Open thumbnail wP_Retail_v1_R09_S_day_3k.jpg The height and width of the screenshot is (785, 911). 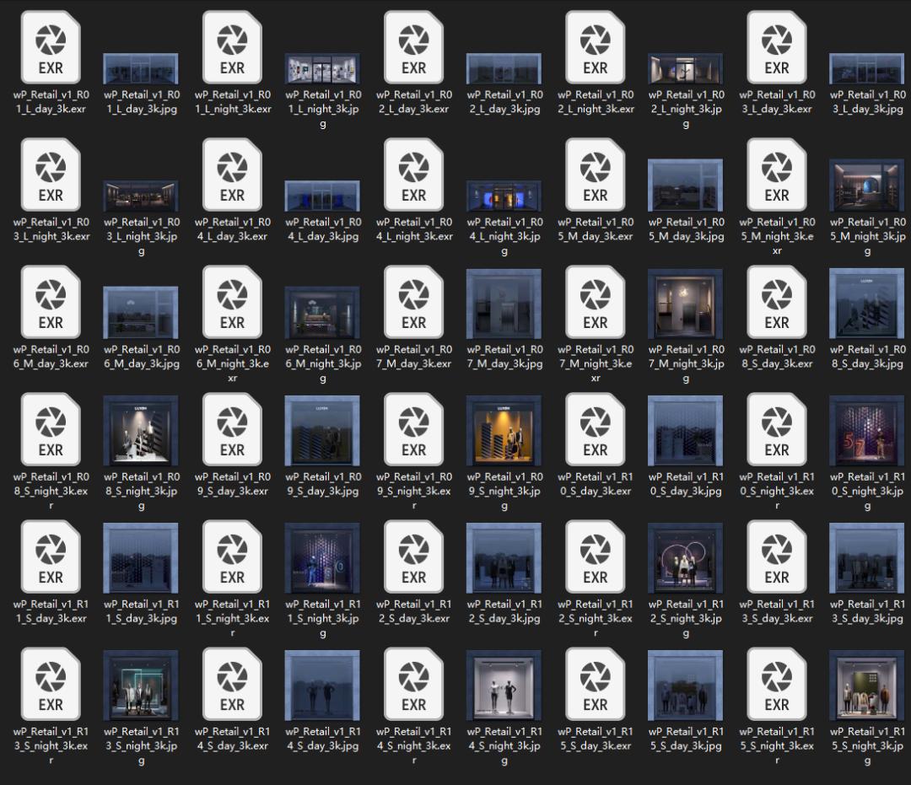click(322, 431)
